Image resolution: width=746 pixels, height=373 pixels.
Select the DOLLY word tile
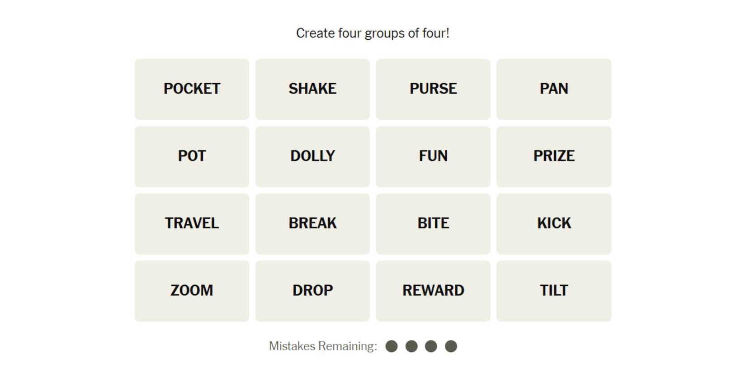(312, 156)
